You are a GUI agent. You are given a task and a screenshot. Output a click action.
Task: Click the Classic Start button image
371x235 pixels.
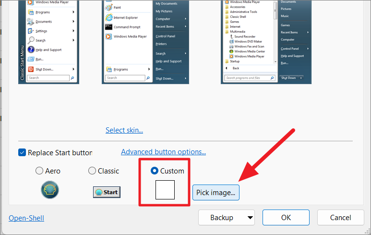point(107,192)
